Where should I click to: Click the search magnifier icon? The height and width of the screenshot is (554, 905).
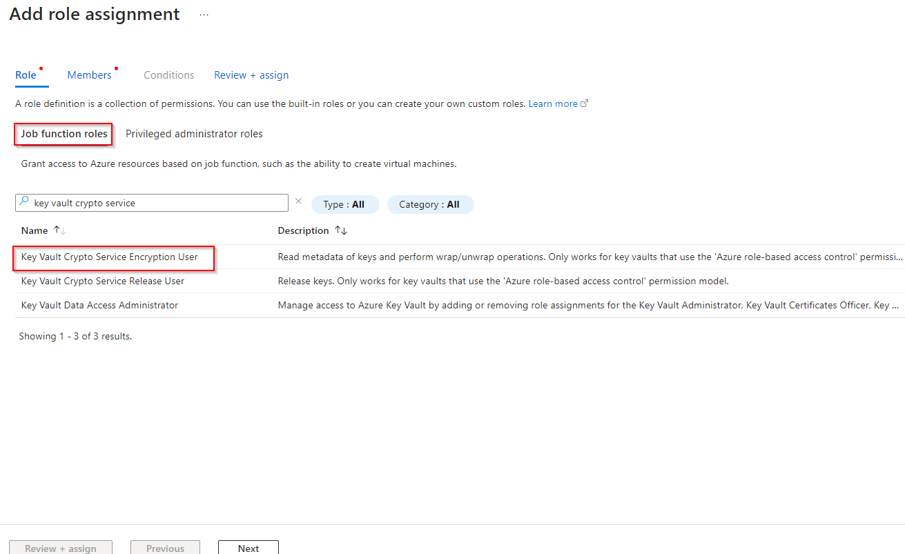tap(24, 202)
